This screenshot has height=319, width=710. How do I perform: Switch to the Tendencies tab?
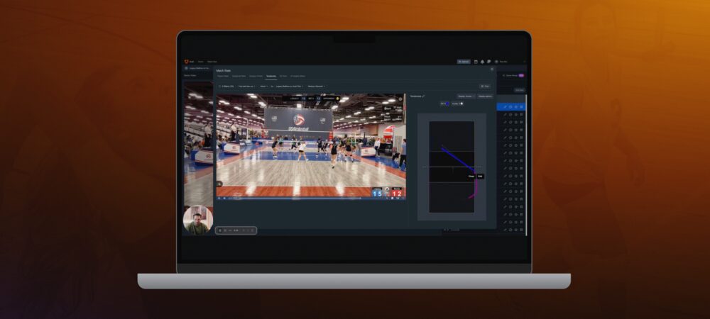pyautogui.click(x=271, y=76)
